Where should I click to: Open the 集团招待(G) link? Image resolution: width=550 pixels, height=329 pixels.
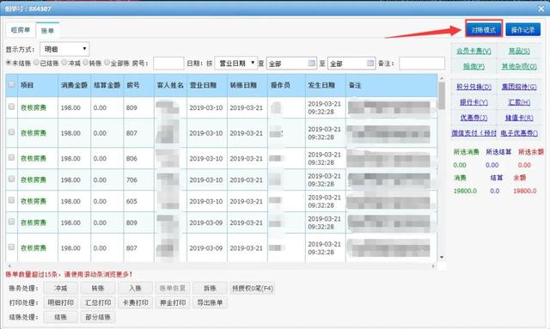(519, 87)
